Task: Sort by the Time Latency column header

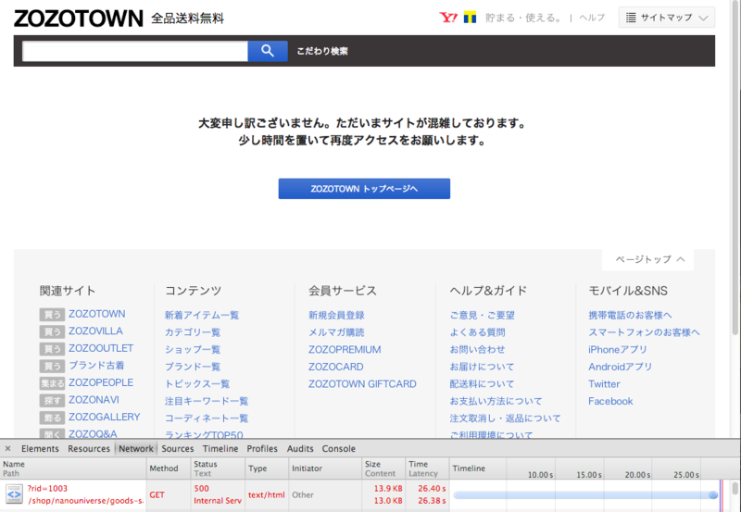Action: (x=427, y=468)
